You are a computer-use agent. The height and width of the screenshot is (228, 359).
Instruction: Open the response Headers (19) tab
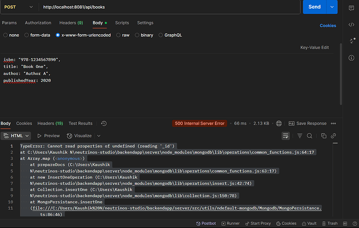(50, 124)
